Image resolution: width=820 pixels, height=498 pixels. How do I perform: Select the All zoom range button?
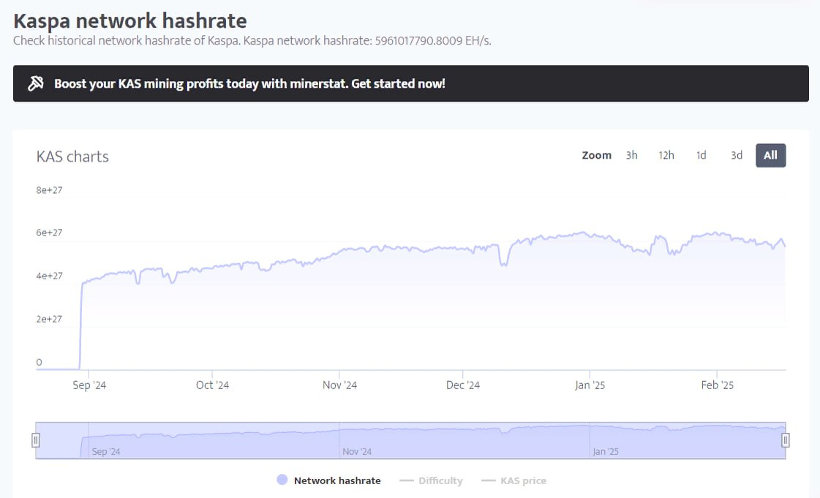click(x=770, y=155)
